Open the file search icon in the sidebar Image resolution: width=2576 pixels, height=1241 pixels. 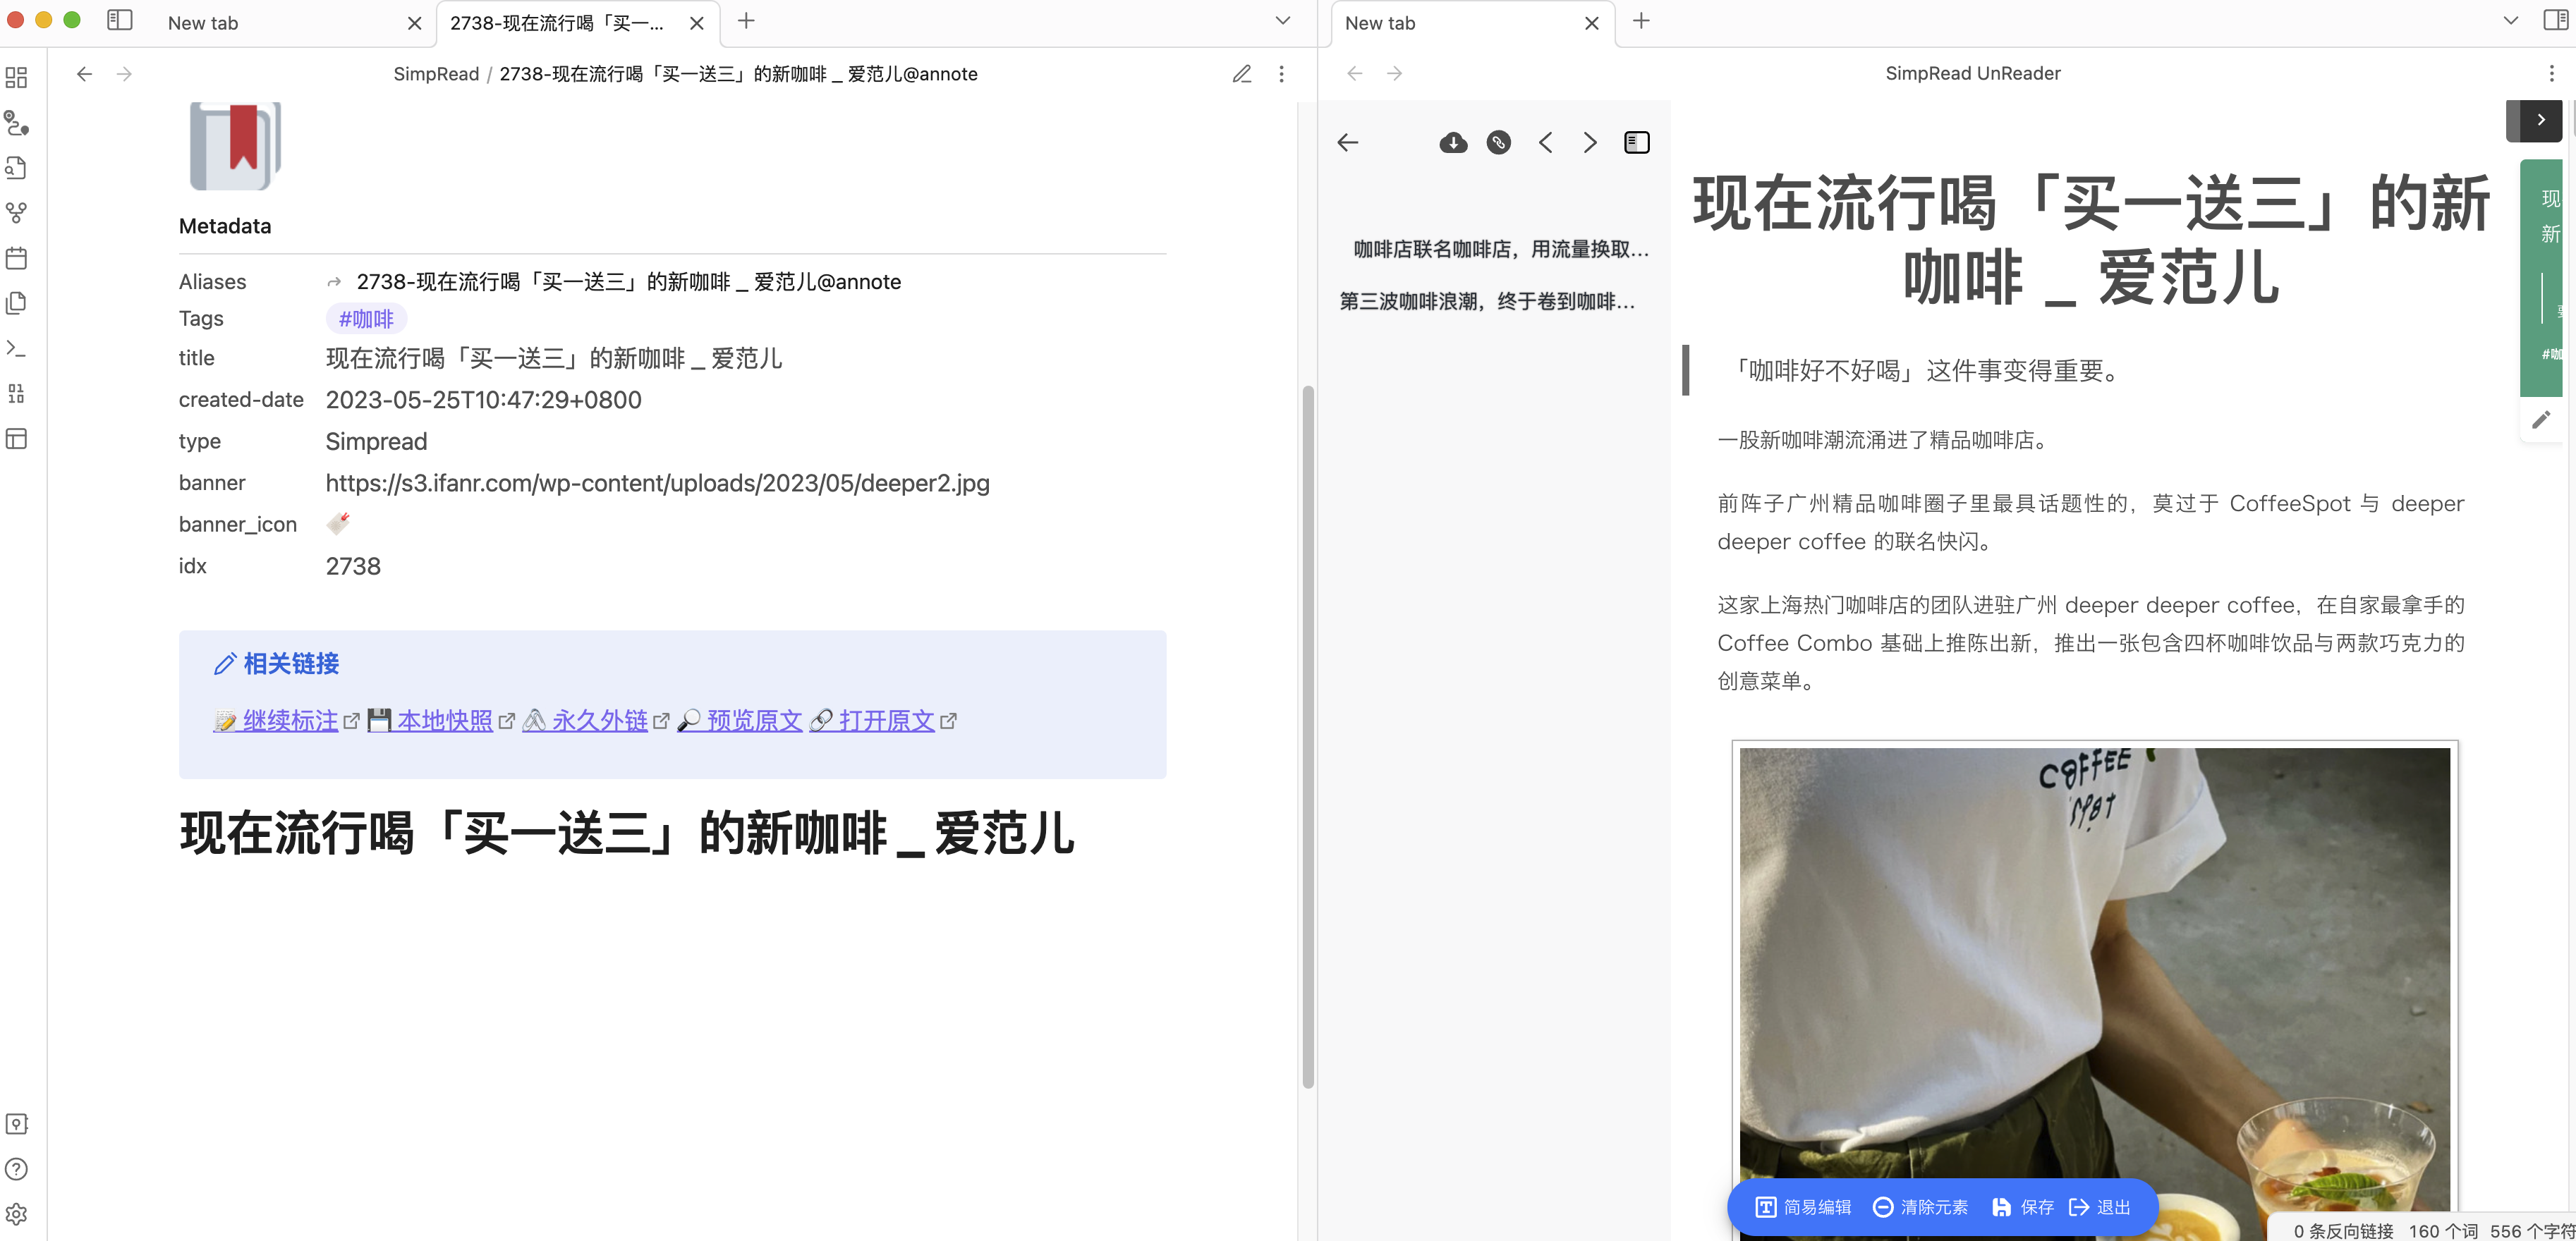16,168
